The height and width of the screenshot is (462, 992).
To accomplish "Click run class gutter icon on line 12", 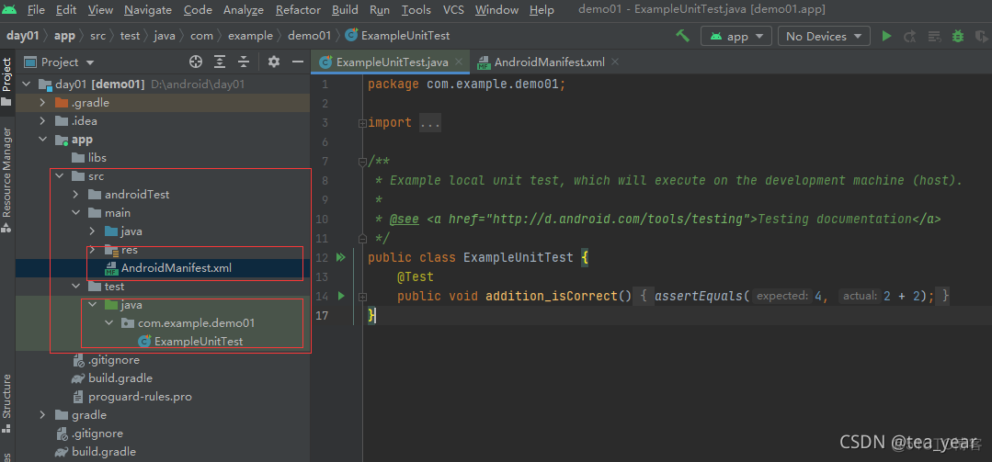I will tap(340, 257).
